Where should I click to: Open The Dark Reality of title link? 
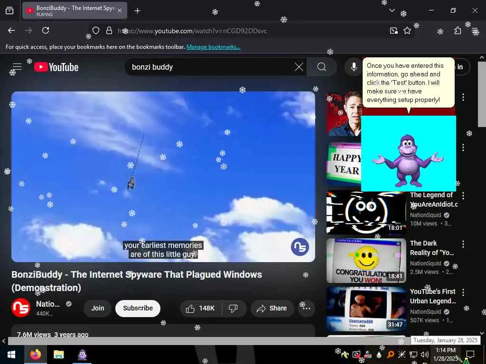point(432,248)
